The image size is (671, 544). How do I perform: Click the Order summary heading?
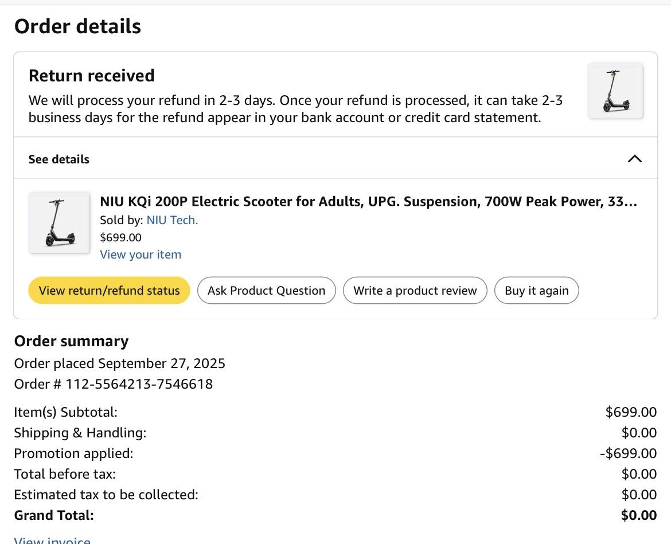coord(71,341)
